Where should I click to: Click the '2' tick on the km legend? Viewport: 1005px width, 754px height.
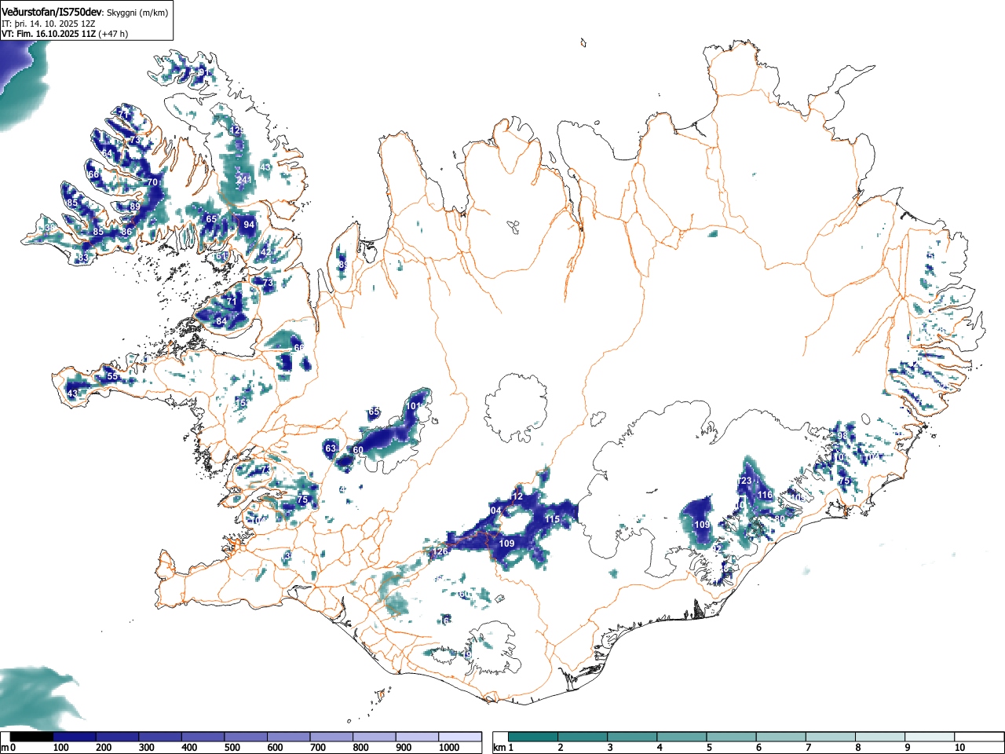561,748
